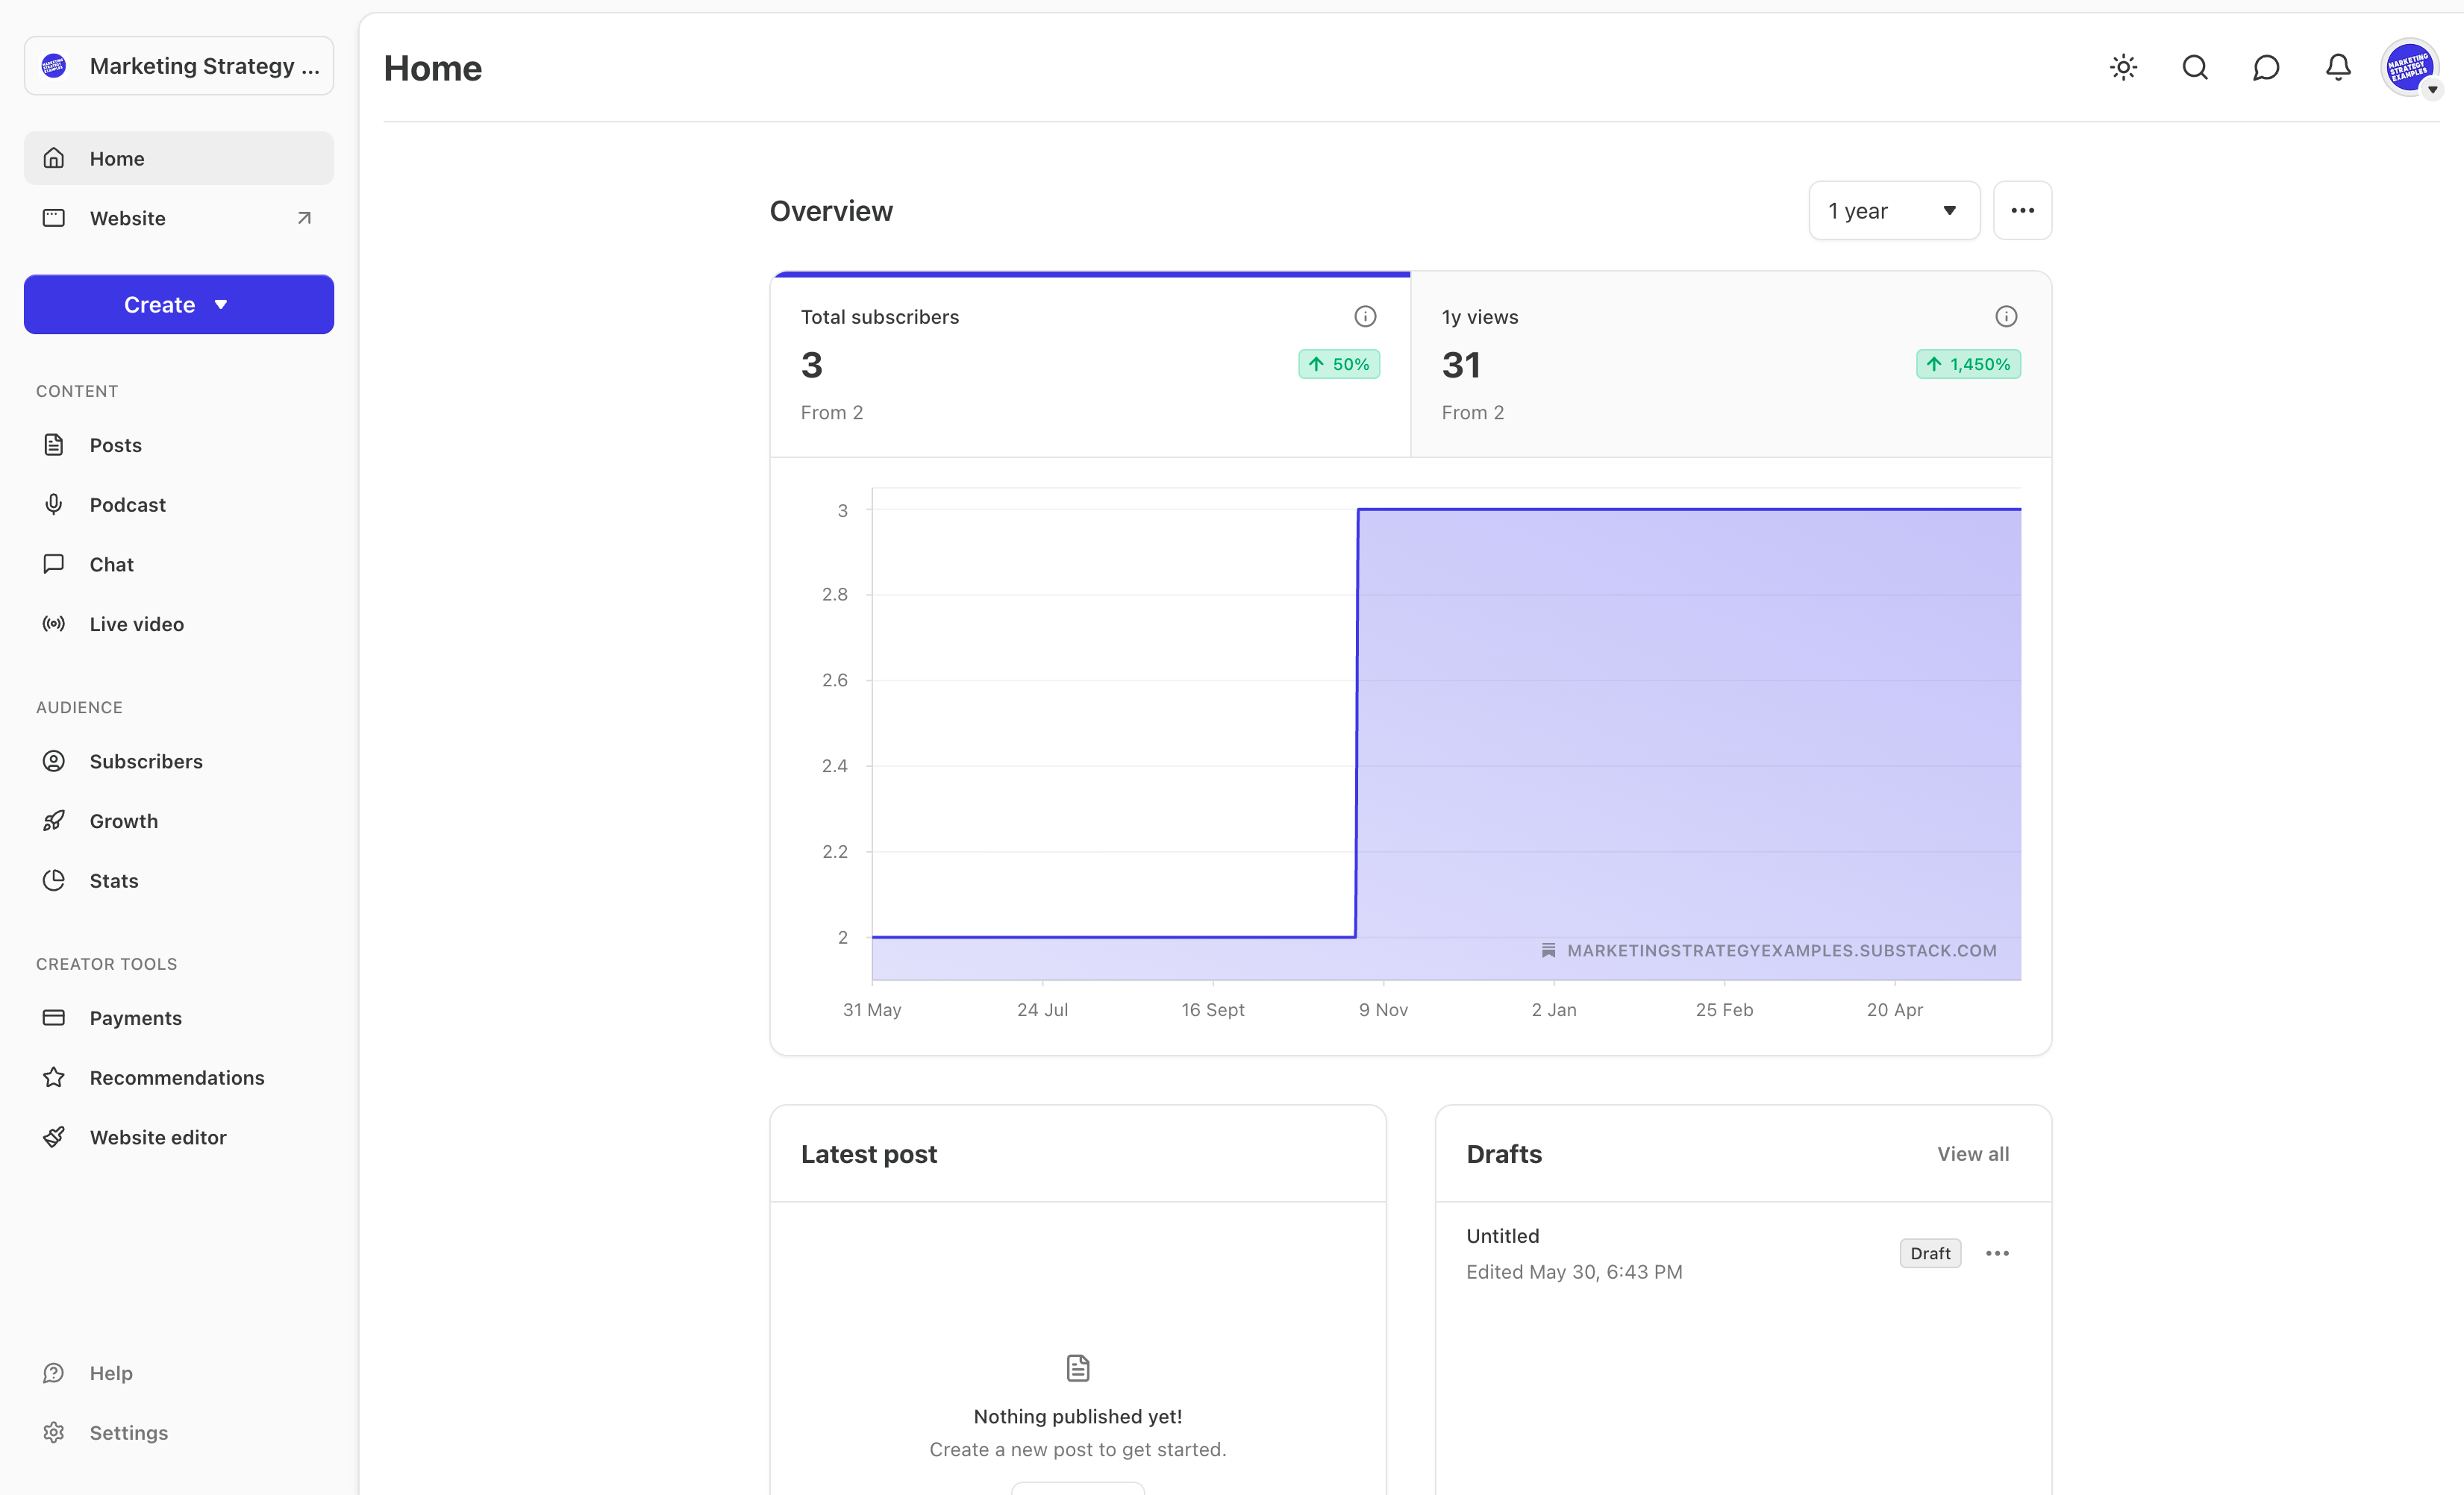Image resolution: width=2464 pixels, height=1495 pixels.
Task: Click info icon beside 1y views
Action: click(x=2006, y=316)
